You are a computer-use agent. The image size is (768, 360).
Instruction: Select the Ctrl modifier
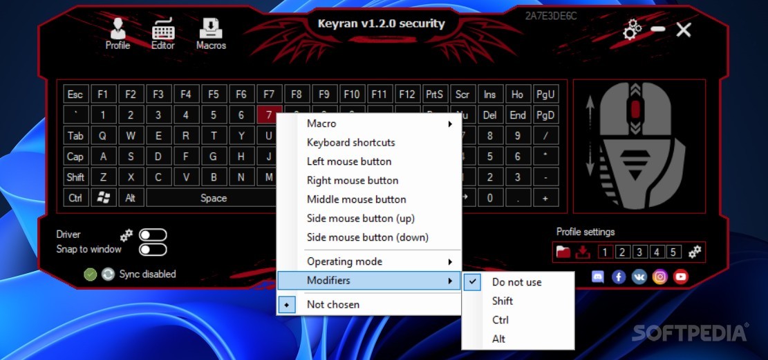(x=518, y=320)
